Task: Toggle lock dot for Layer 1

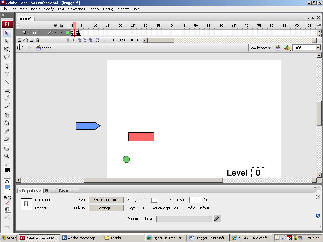Action: tap(62, 33)
